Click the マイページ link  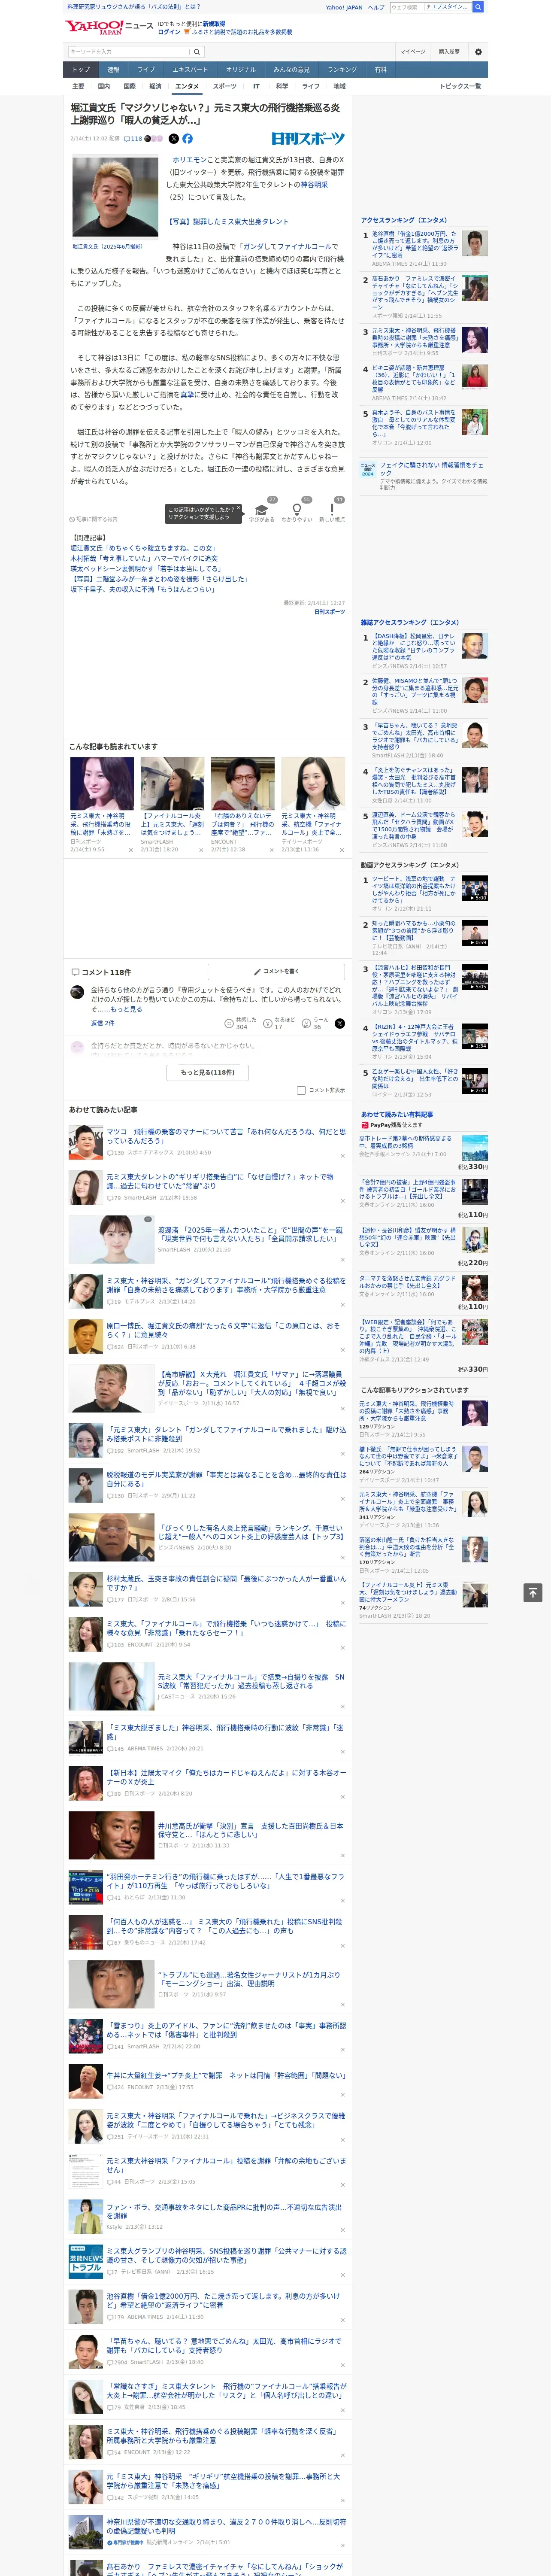click(x=412, y=51)
